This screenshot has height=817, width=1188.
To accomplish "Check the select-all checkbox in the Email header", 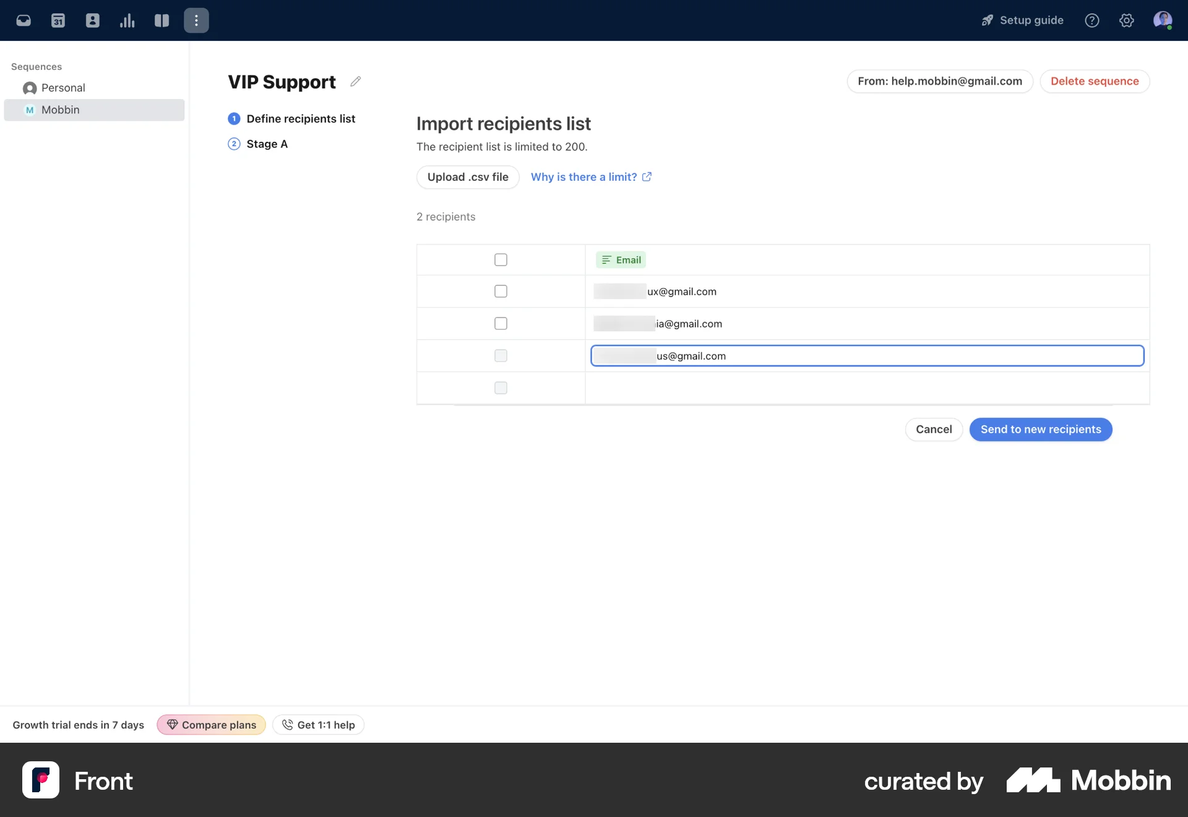I will pos(501,259).
